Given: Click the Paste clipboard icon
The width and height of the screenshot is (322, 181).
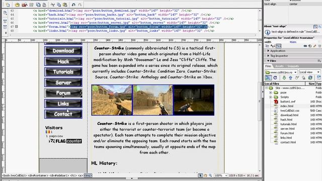Looking at the screenshot, I should 65,5.
